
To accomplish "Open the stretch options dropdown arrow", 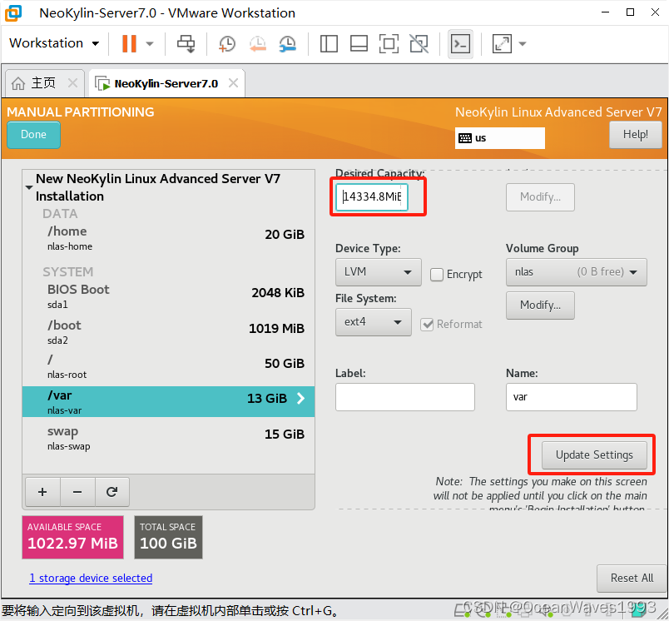I will point(523,43).
